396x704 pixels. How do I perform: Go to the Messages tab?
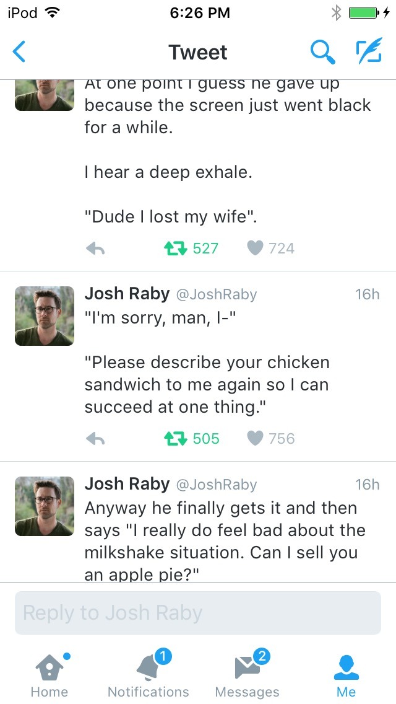(x=247, y=675)
